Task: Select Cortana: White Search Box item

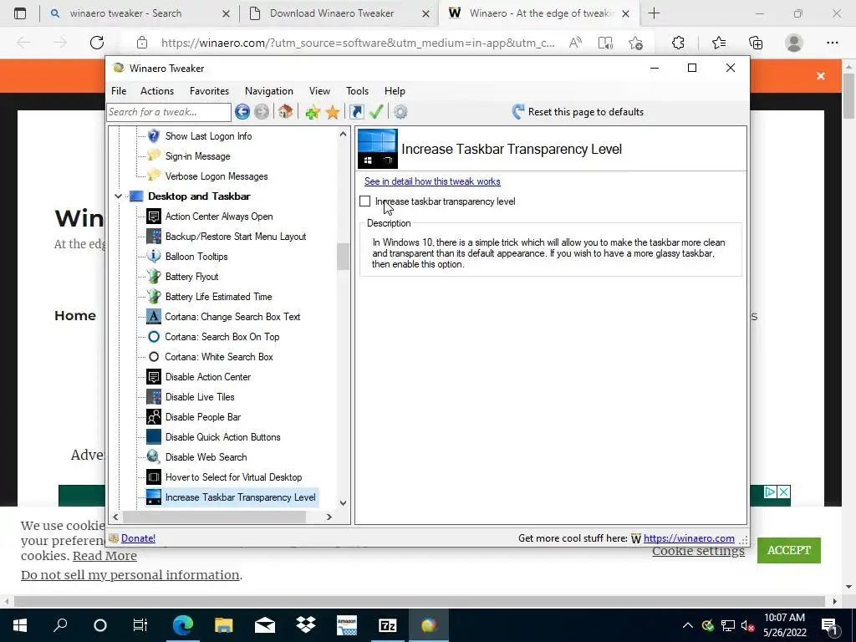Action: pos(219,357)
